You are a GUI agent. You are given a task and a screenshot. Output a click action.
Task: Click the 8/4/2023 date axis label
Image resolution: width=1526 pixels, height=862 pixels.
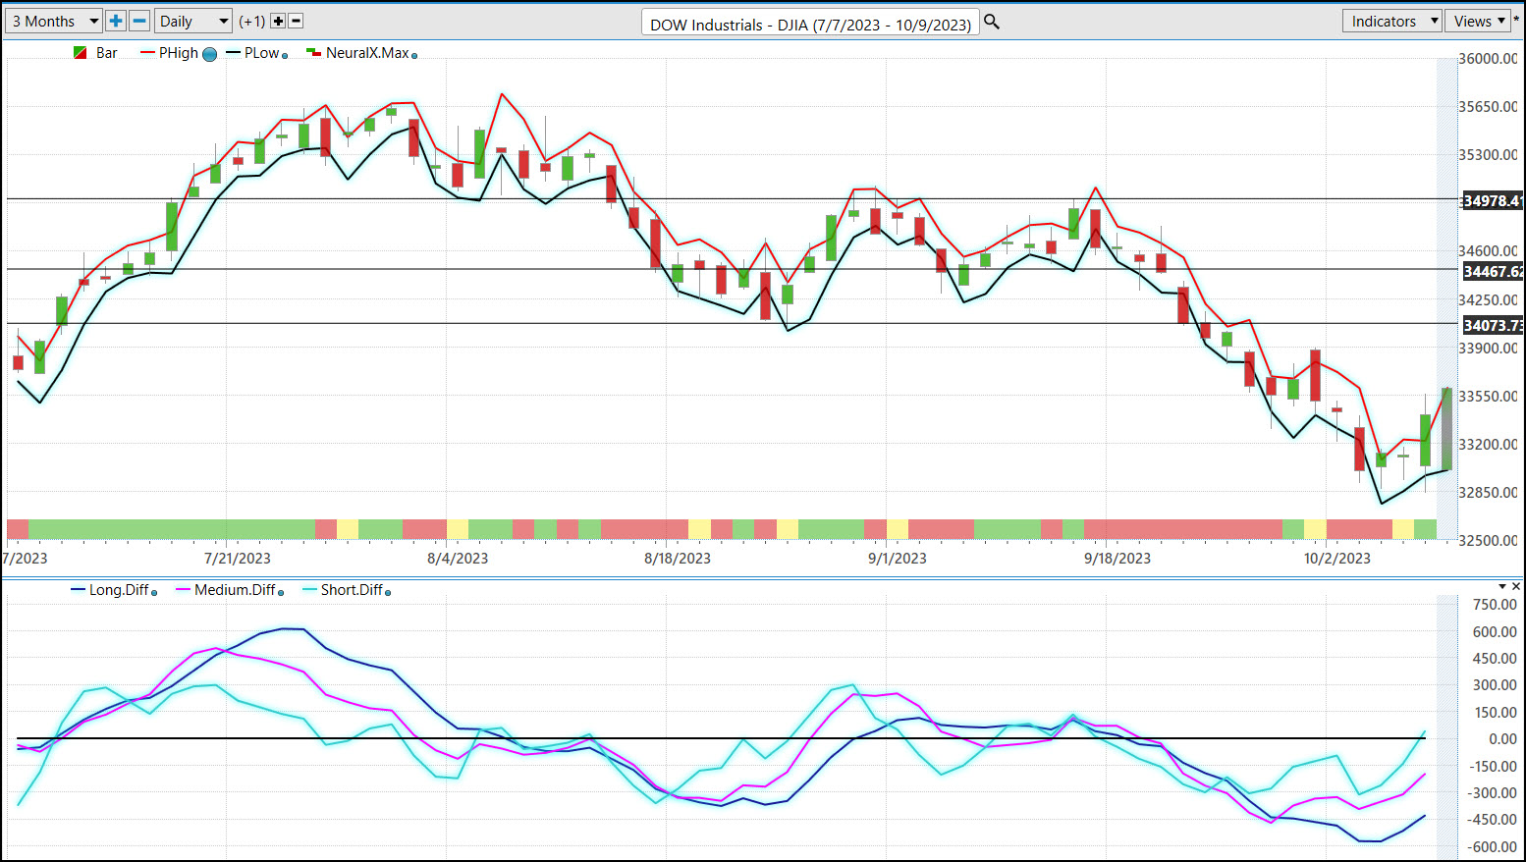pos(458,559)
